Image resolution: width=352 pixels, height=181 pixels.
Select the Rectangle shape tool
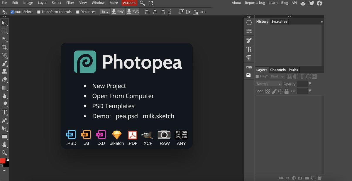pos(4,136)
